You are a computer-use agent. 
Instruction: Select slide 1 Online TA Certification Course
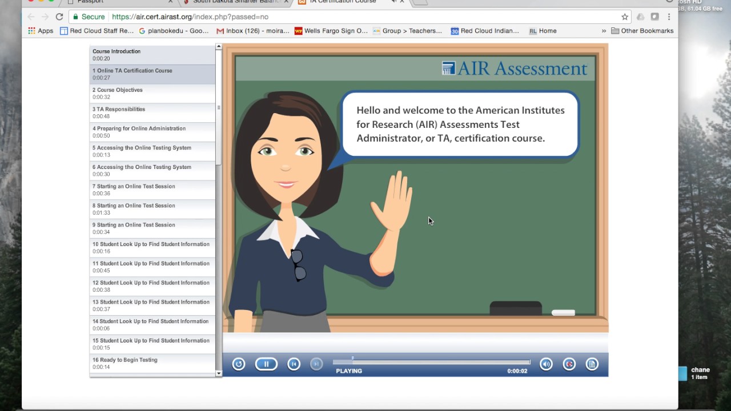tap(152, 74)
